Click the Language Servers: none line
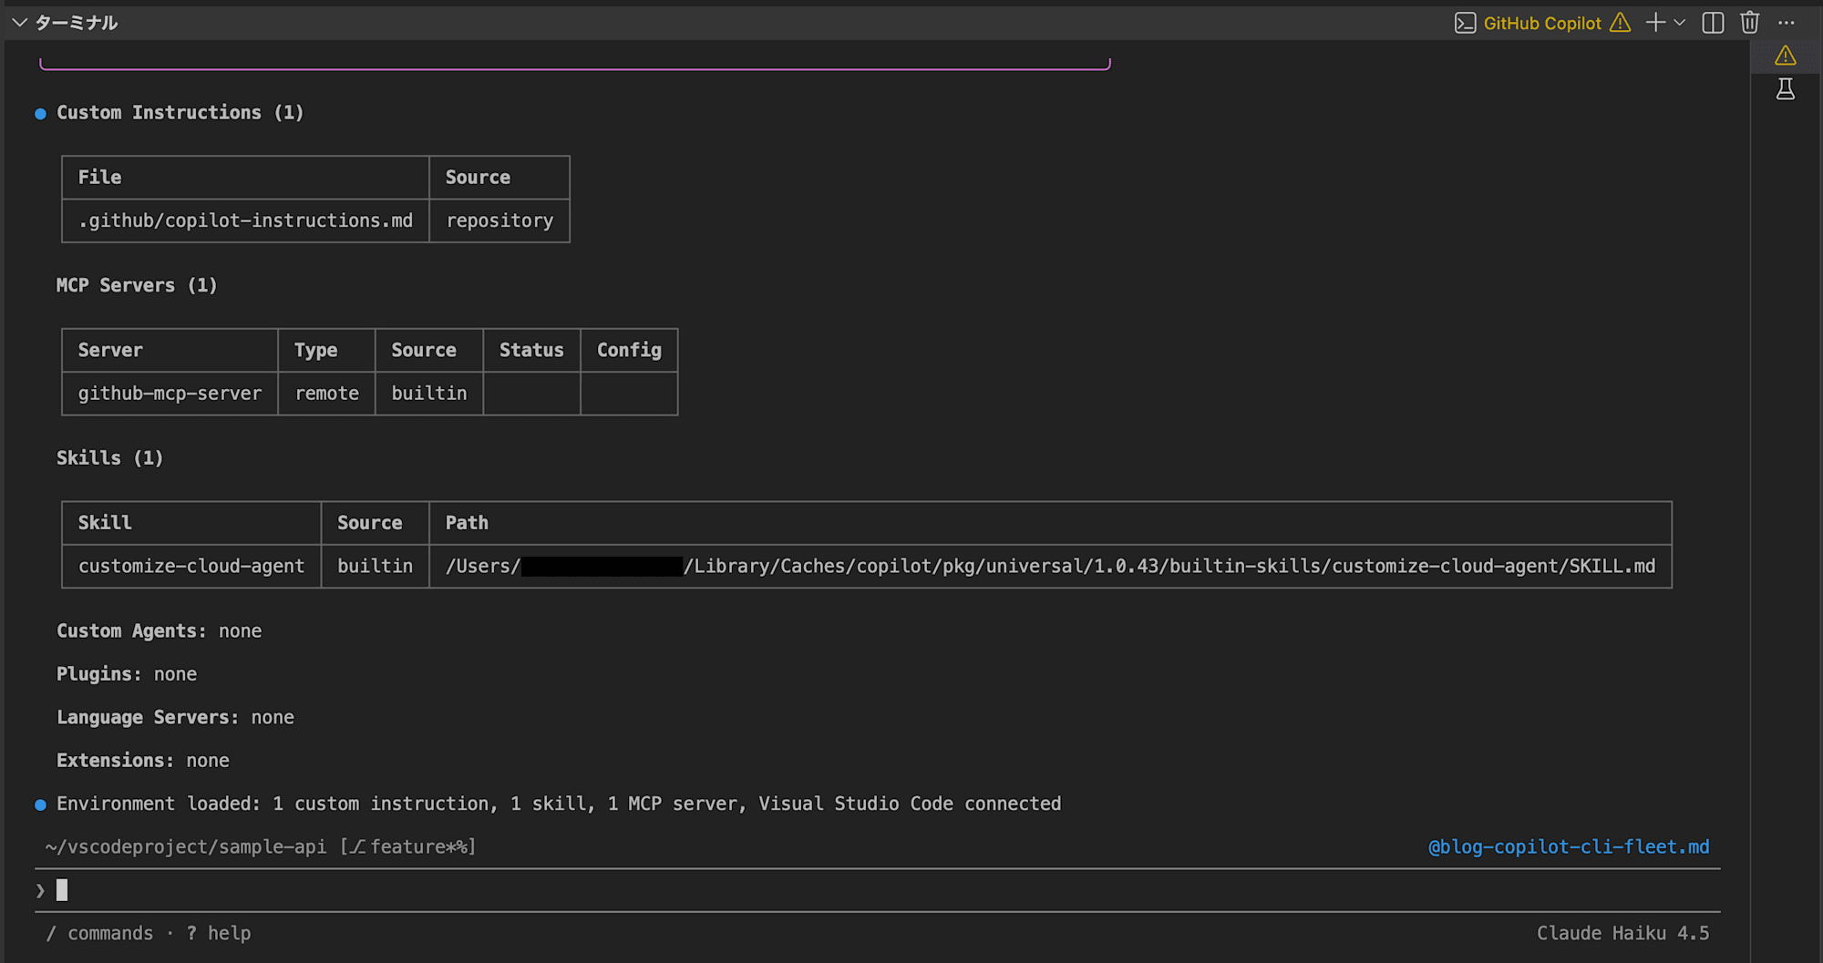The image size is (1823, 963). pos(175,718)
